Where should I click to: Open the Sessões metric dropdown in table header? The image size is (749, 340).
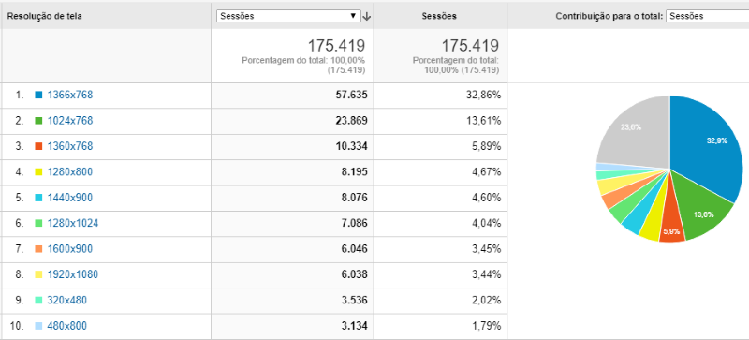(x=288, y=16)
